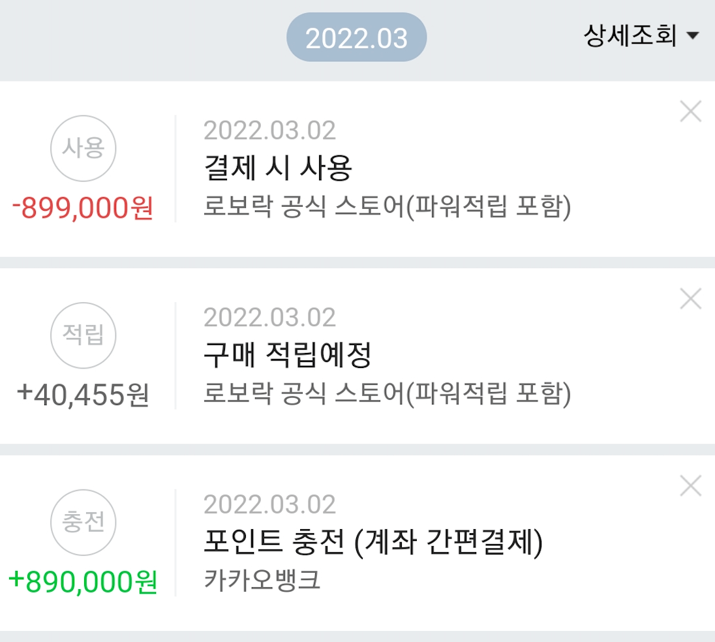Dismiss the 구매 적립예정 entry

coord(690,299)
